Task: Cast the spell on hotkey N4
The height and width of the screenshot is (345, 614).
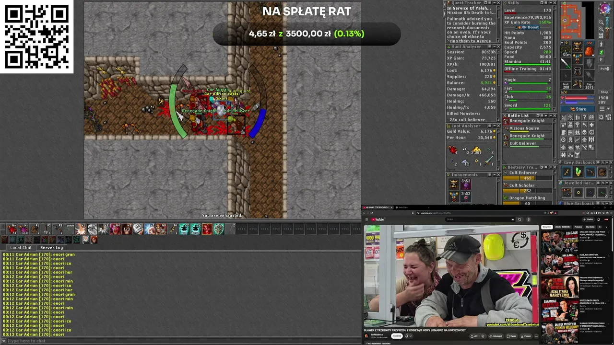Action: tap(115, 230)
